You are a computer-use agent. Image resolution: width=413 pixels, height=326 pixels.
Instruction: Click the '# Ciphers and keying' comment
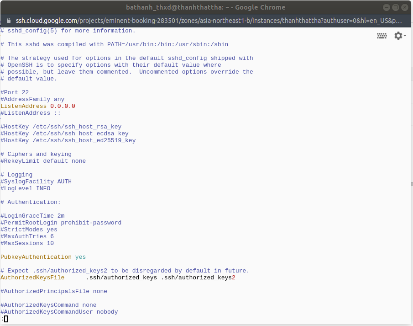[x=36, y=154]
